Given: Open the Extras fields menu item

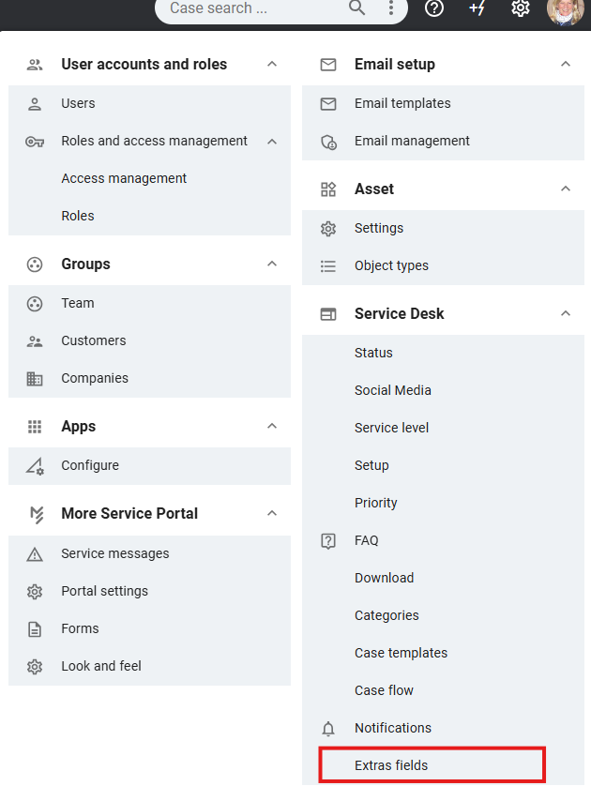Looking at the screenshot, I should tap(432, 765).
